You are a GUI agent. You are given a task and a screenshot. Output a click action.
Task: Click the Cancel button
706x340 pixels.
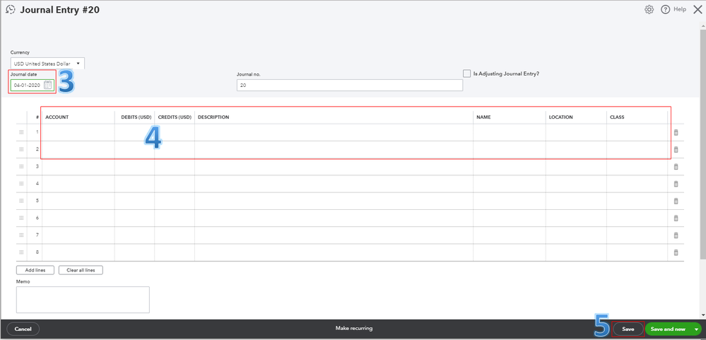click(23, 329)
